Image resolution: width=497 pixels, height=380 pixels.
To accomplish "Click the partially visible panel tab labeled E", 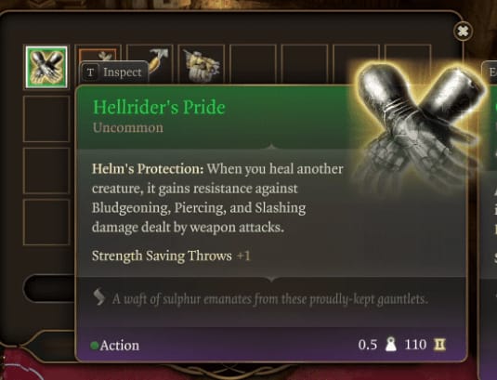I will click(490, 72).
